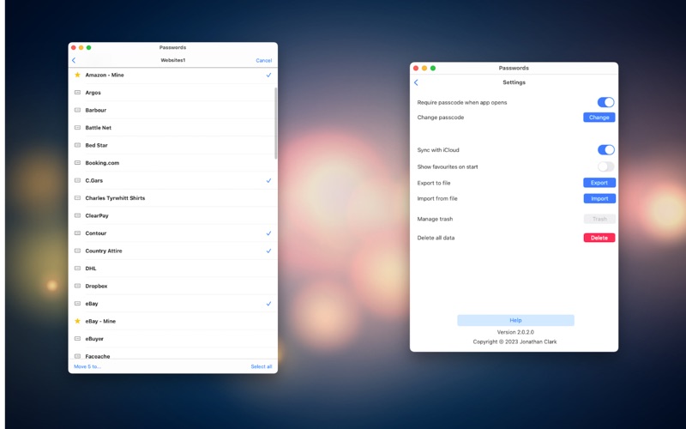Close the Settings window with red button
Image resolution: width=686 pixels, height=429 pixels.
(x=416, y=68)
